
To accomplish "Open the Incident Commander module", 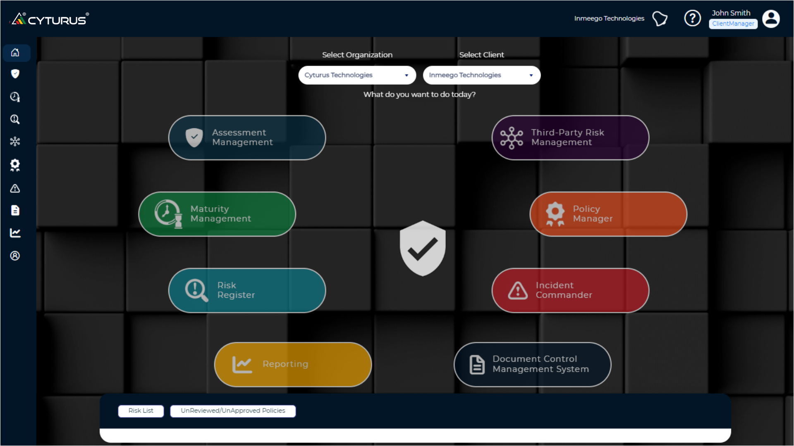I will (570, 290).
